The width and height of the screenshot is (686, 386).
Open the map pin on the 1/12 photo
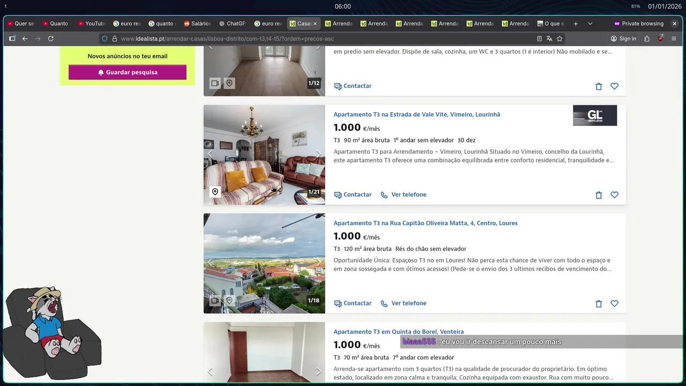point(229,83)
